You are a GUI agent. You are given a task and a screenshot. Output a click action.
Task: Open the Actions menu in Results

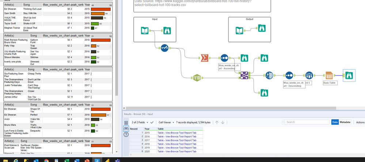click(x=360, y=122)
